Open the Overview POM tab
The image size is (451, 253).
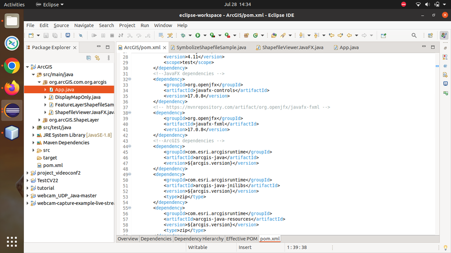pyautogui.click(x=128, y=239)
